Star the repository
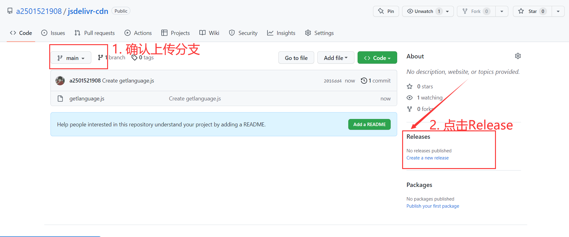This screenshot has height=237, width=569. coord(532,11)
